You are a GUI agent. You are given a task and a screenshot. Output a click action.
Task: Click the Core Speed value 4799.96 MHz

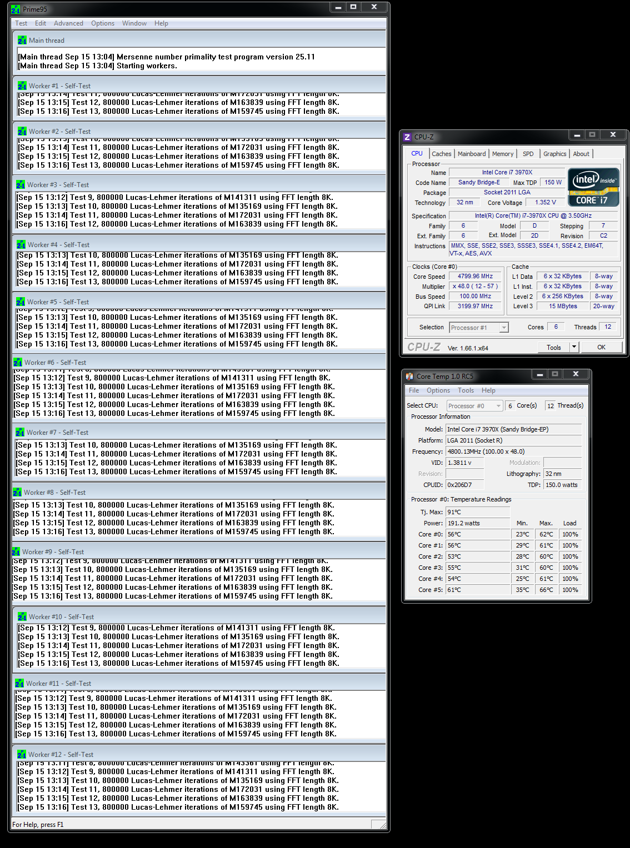pos(476,277)
